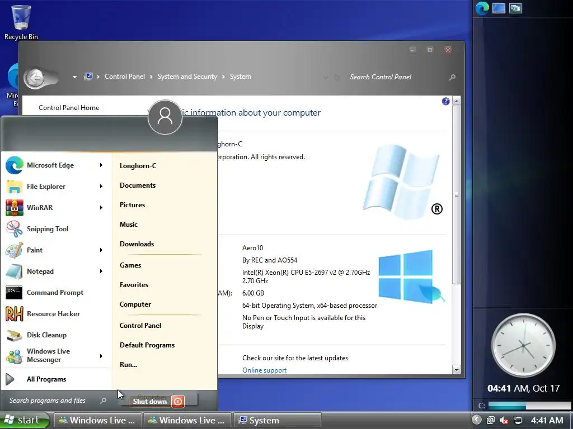The image size is (573, 429).
Task: Open Downloads from the start menu
Action: tap(137, 244)
